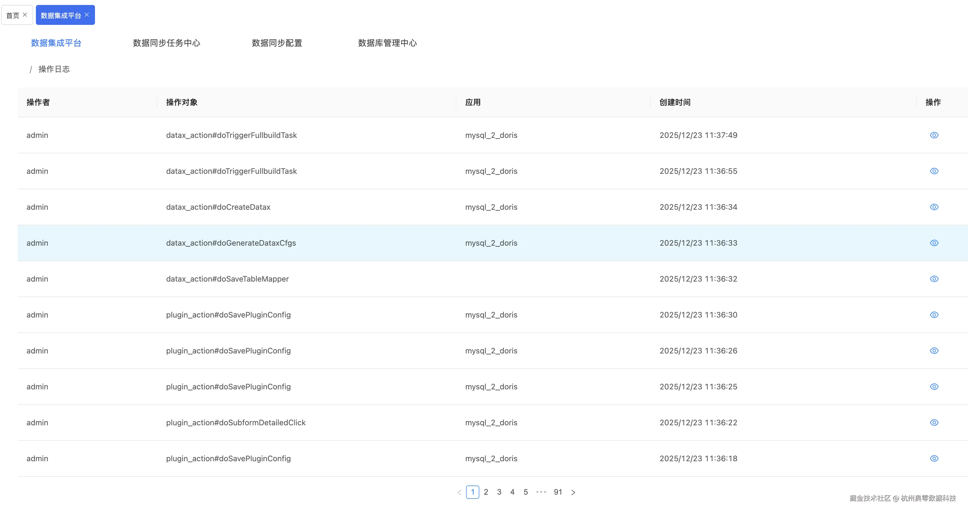Open details for 11:36:18 doSavePluginConfig entry

tap(934, 458)
